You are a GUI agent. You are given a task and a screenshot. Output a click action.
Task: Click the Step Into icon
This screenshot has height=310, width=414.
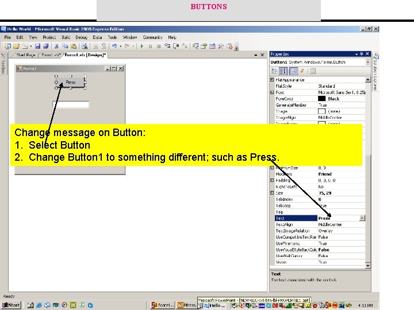click(x=167, y=46)
